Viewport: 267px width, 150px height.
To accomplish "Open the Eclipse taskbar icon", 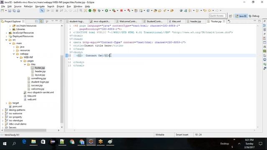I will [x=91, y=142].
